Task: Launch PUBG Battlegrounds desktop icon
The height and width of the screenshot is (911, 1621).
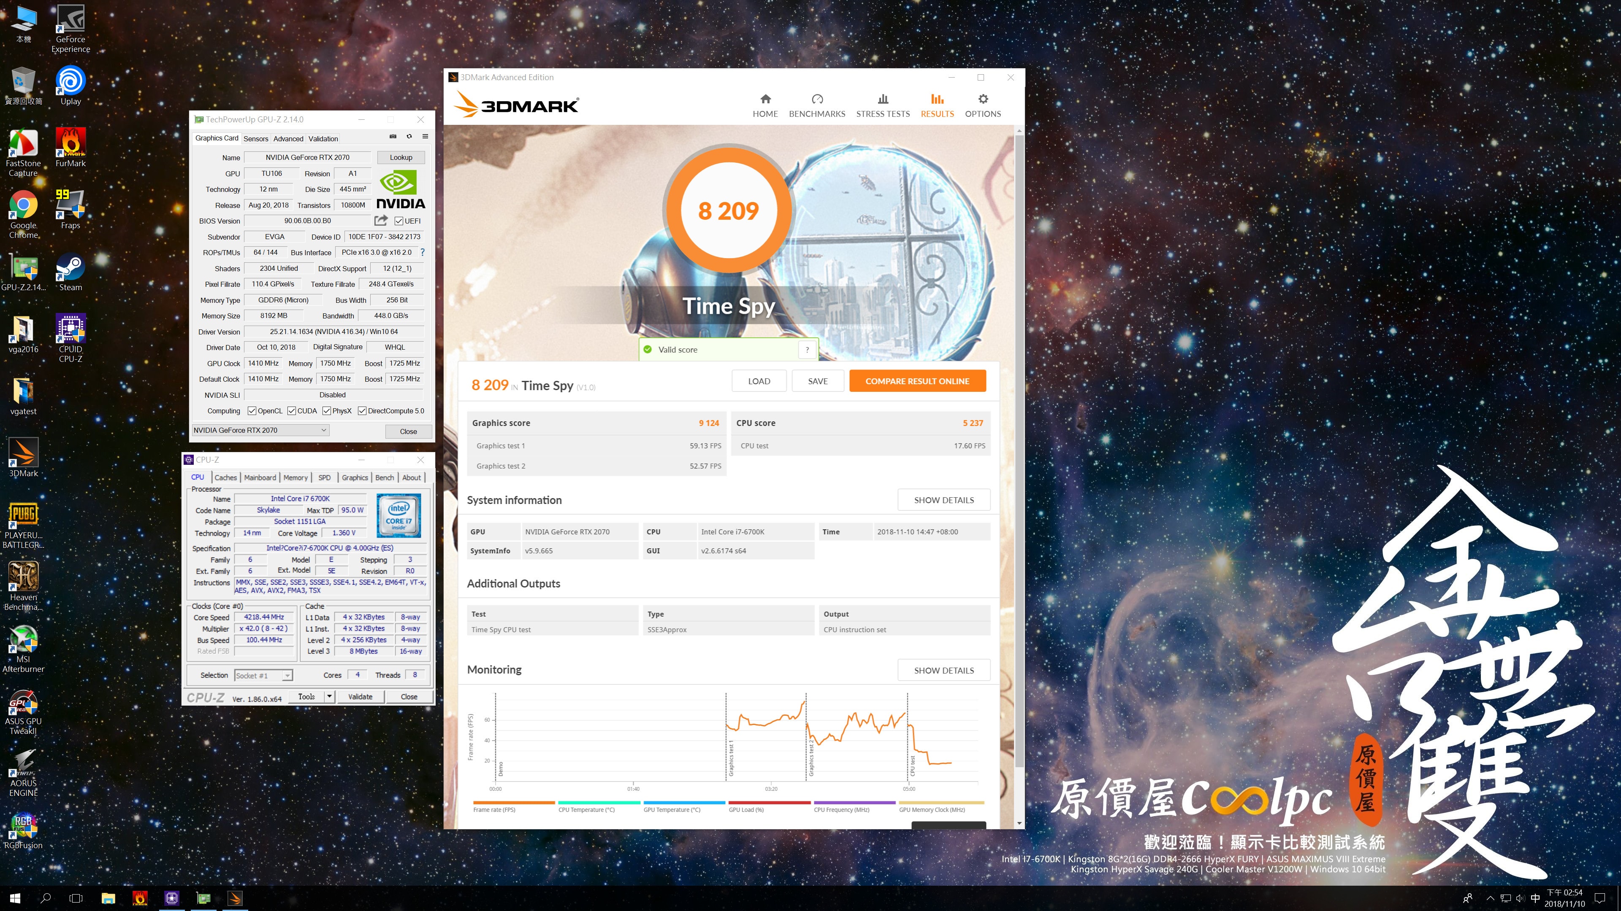Action: coord(23,525)
